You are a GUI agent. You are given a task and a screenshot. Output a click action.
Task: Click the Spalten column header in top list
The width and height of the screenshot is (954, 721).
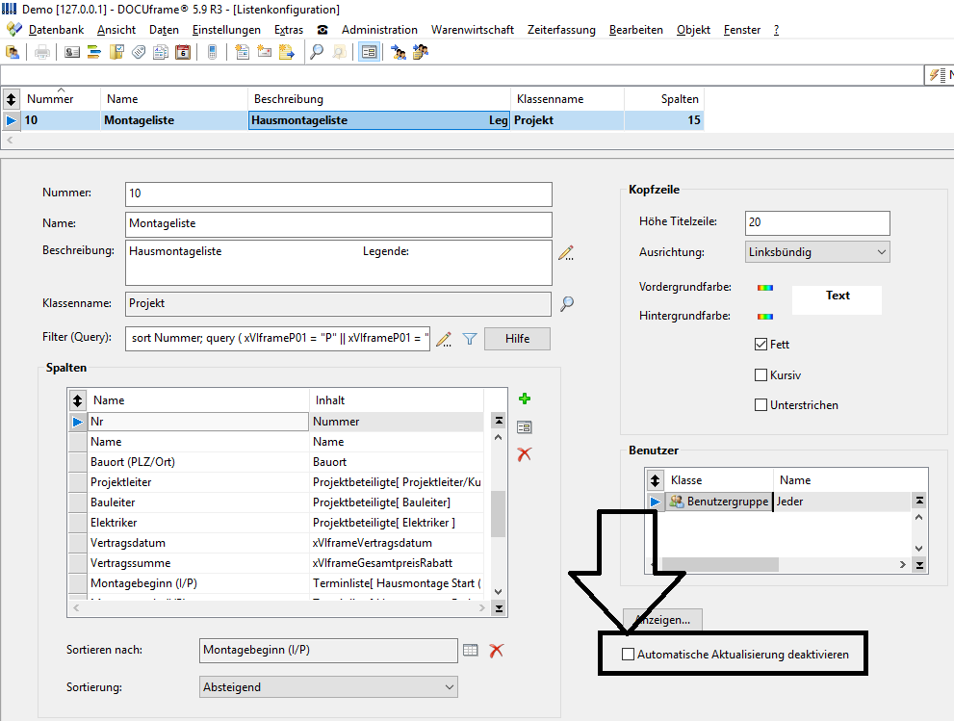(664, 98)
